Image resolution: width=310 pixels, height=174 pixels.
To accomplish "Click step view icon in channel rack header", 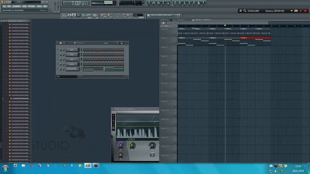I will (61, 43).
